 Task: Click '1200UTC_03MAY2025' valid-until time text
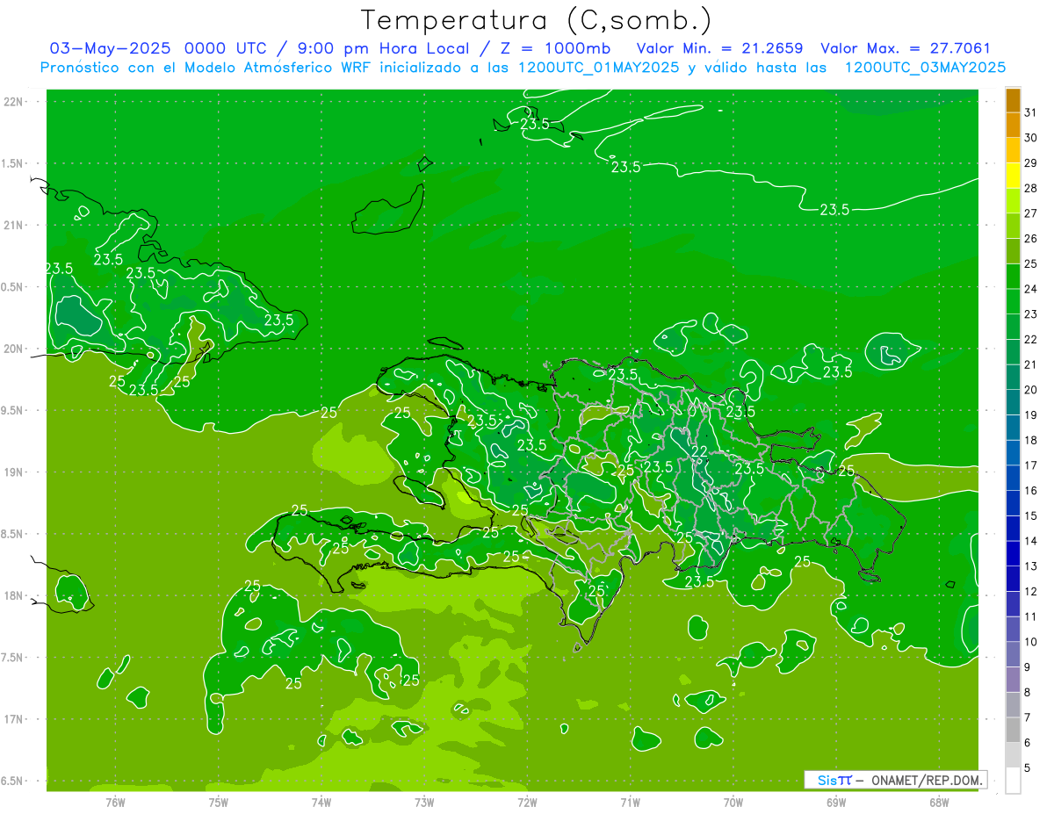click(x=925, y=68)
